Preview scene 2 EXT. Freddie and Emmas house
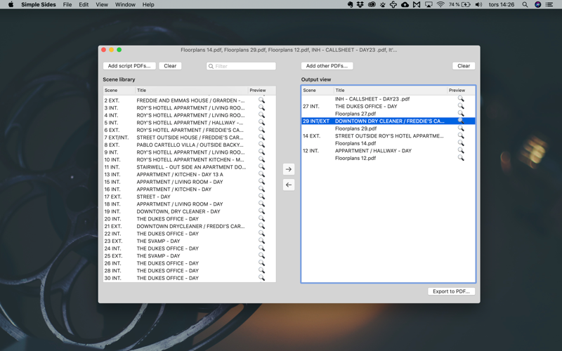The width and height of the screenshot is (562, 351). click(261, 100)
